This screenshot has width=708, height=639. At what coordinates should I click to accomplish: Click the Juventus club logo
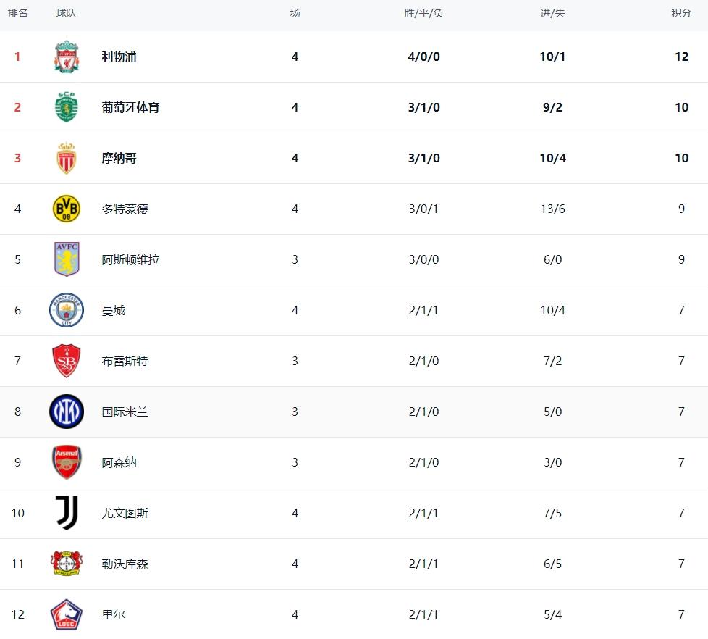(67, 513)
